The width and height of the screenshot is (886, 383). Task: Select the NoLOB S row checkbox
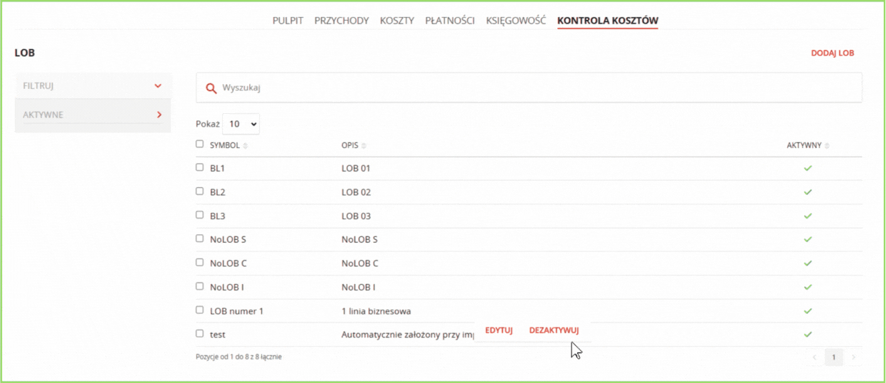pos(199,238)
